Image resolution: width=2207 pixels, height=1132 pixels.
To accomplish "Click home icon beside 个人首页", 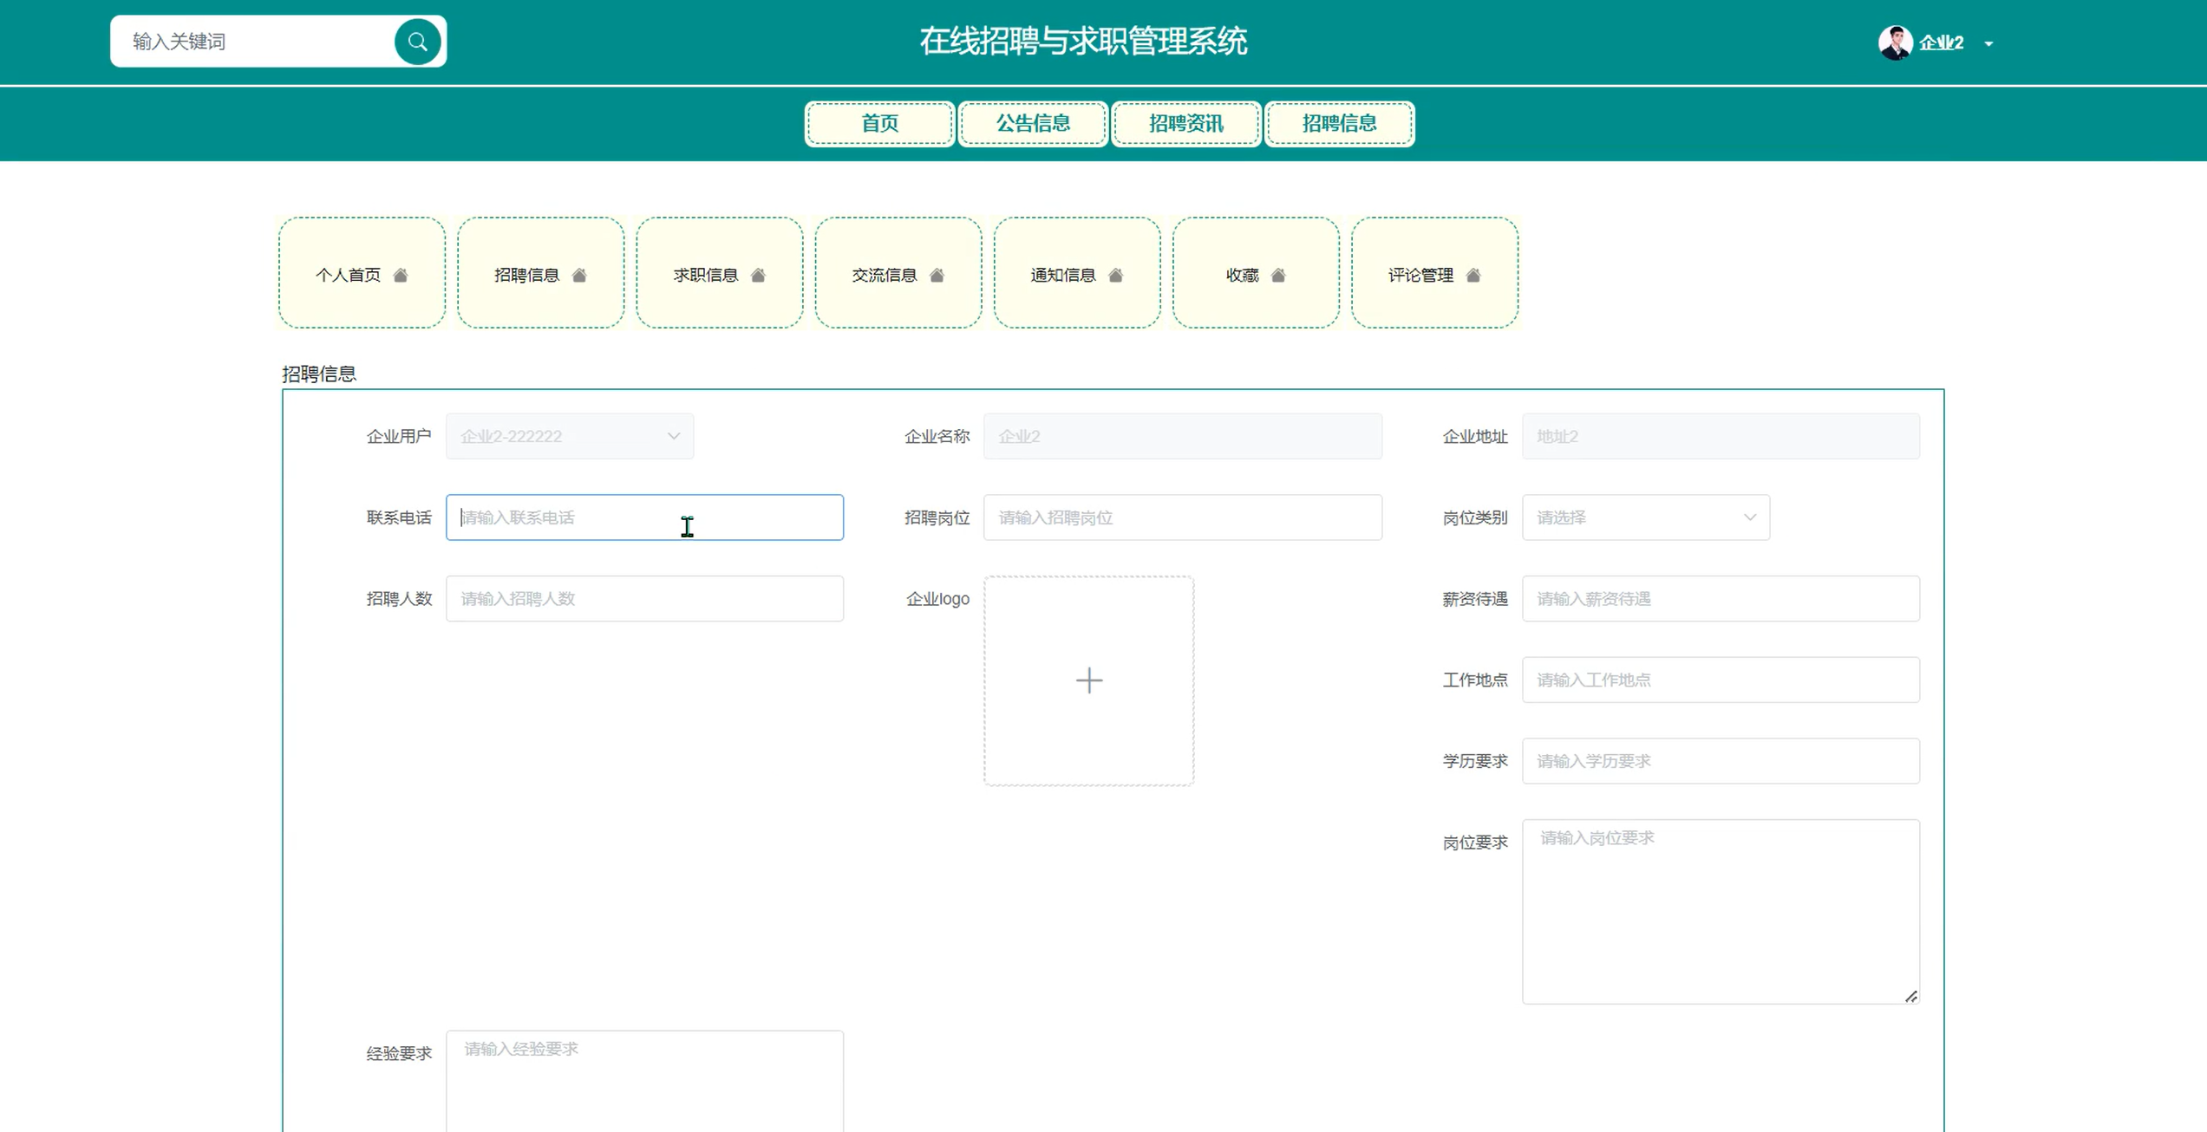I will coord(401,276).
